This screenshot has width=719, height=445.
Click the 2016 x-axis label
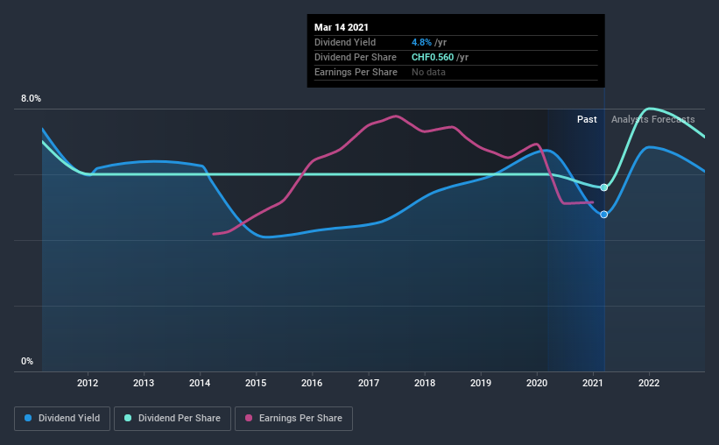[312, 383]
